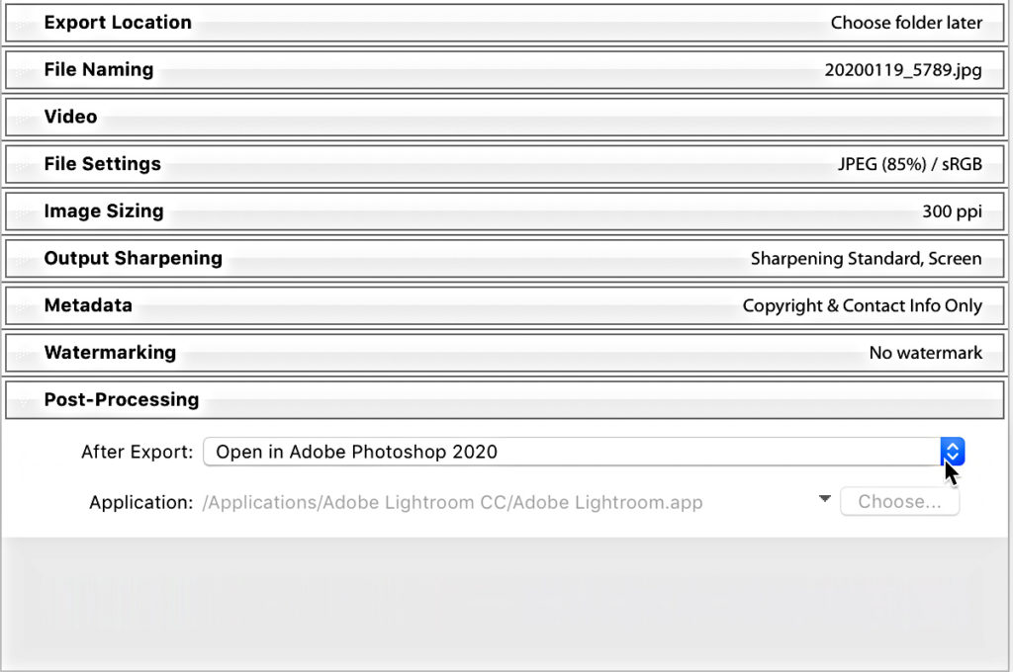This screenshot has height=672, width=1013.
Task: Click the Choose... application button
Action: [899, 502]
